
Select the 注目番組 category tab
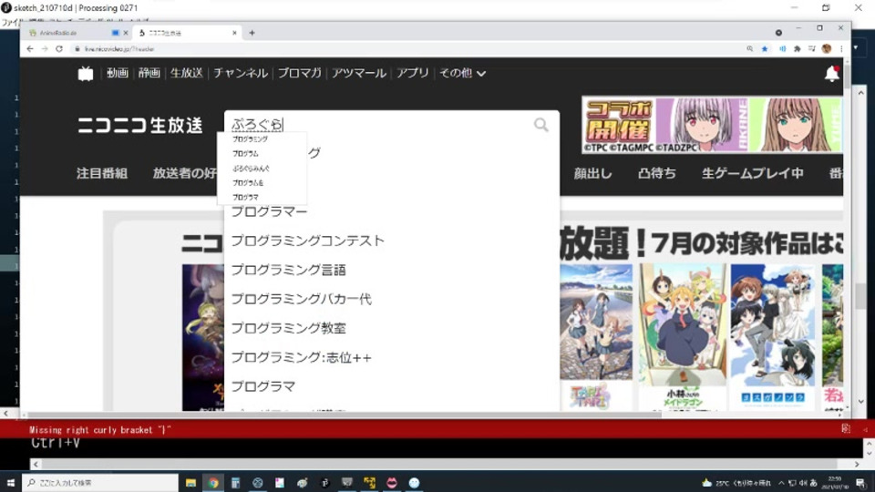pos(102,173)
